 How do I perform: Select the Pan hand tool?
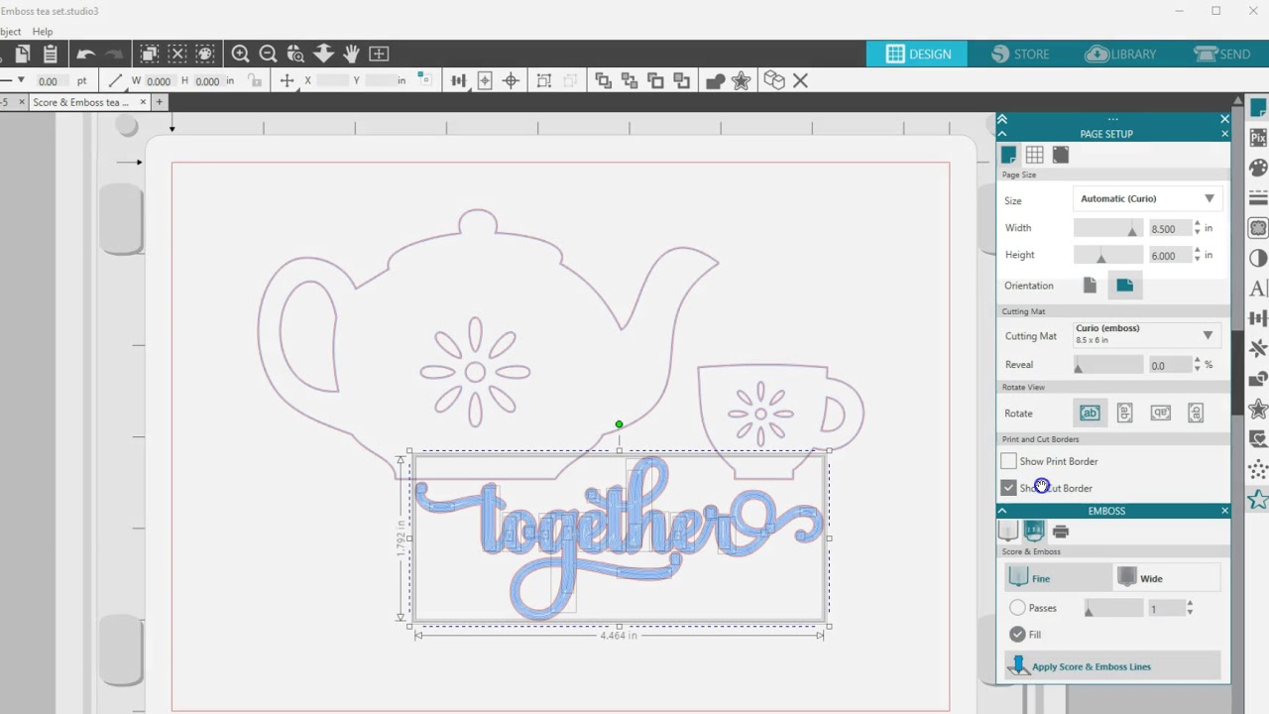click(x=351, y=54)
